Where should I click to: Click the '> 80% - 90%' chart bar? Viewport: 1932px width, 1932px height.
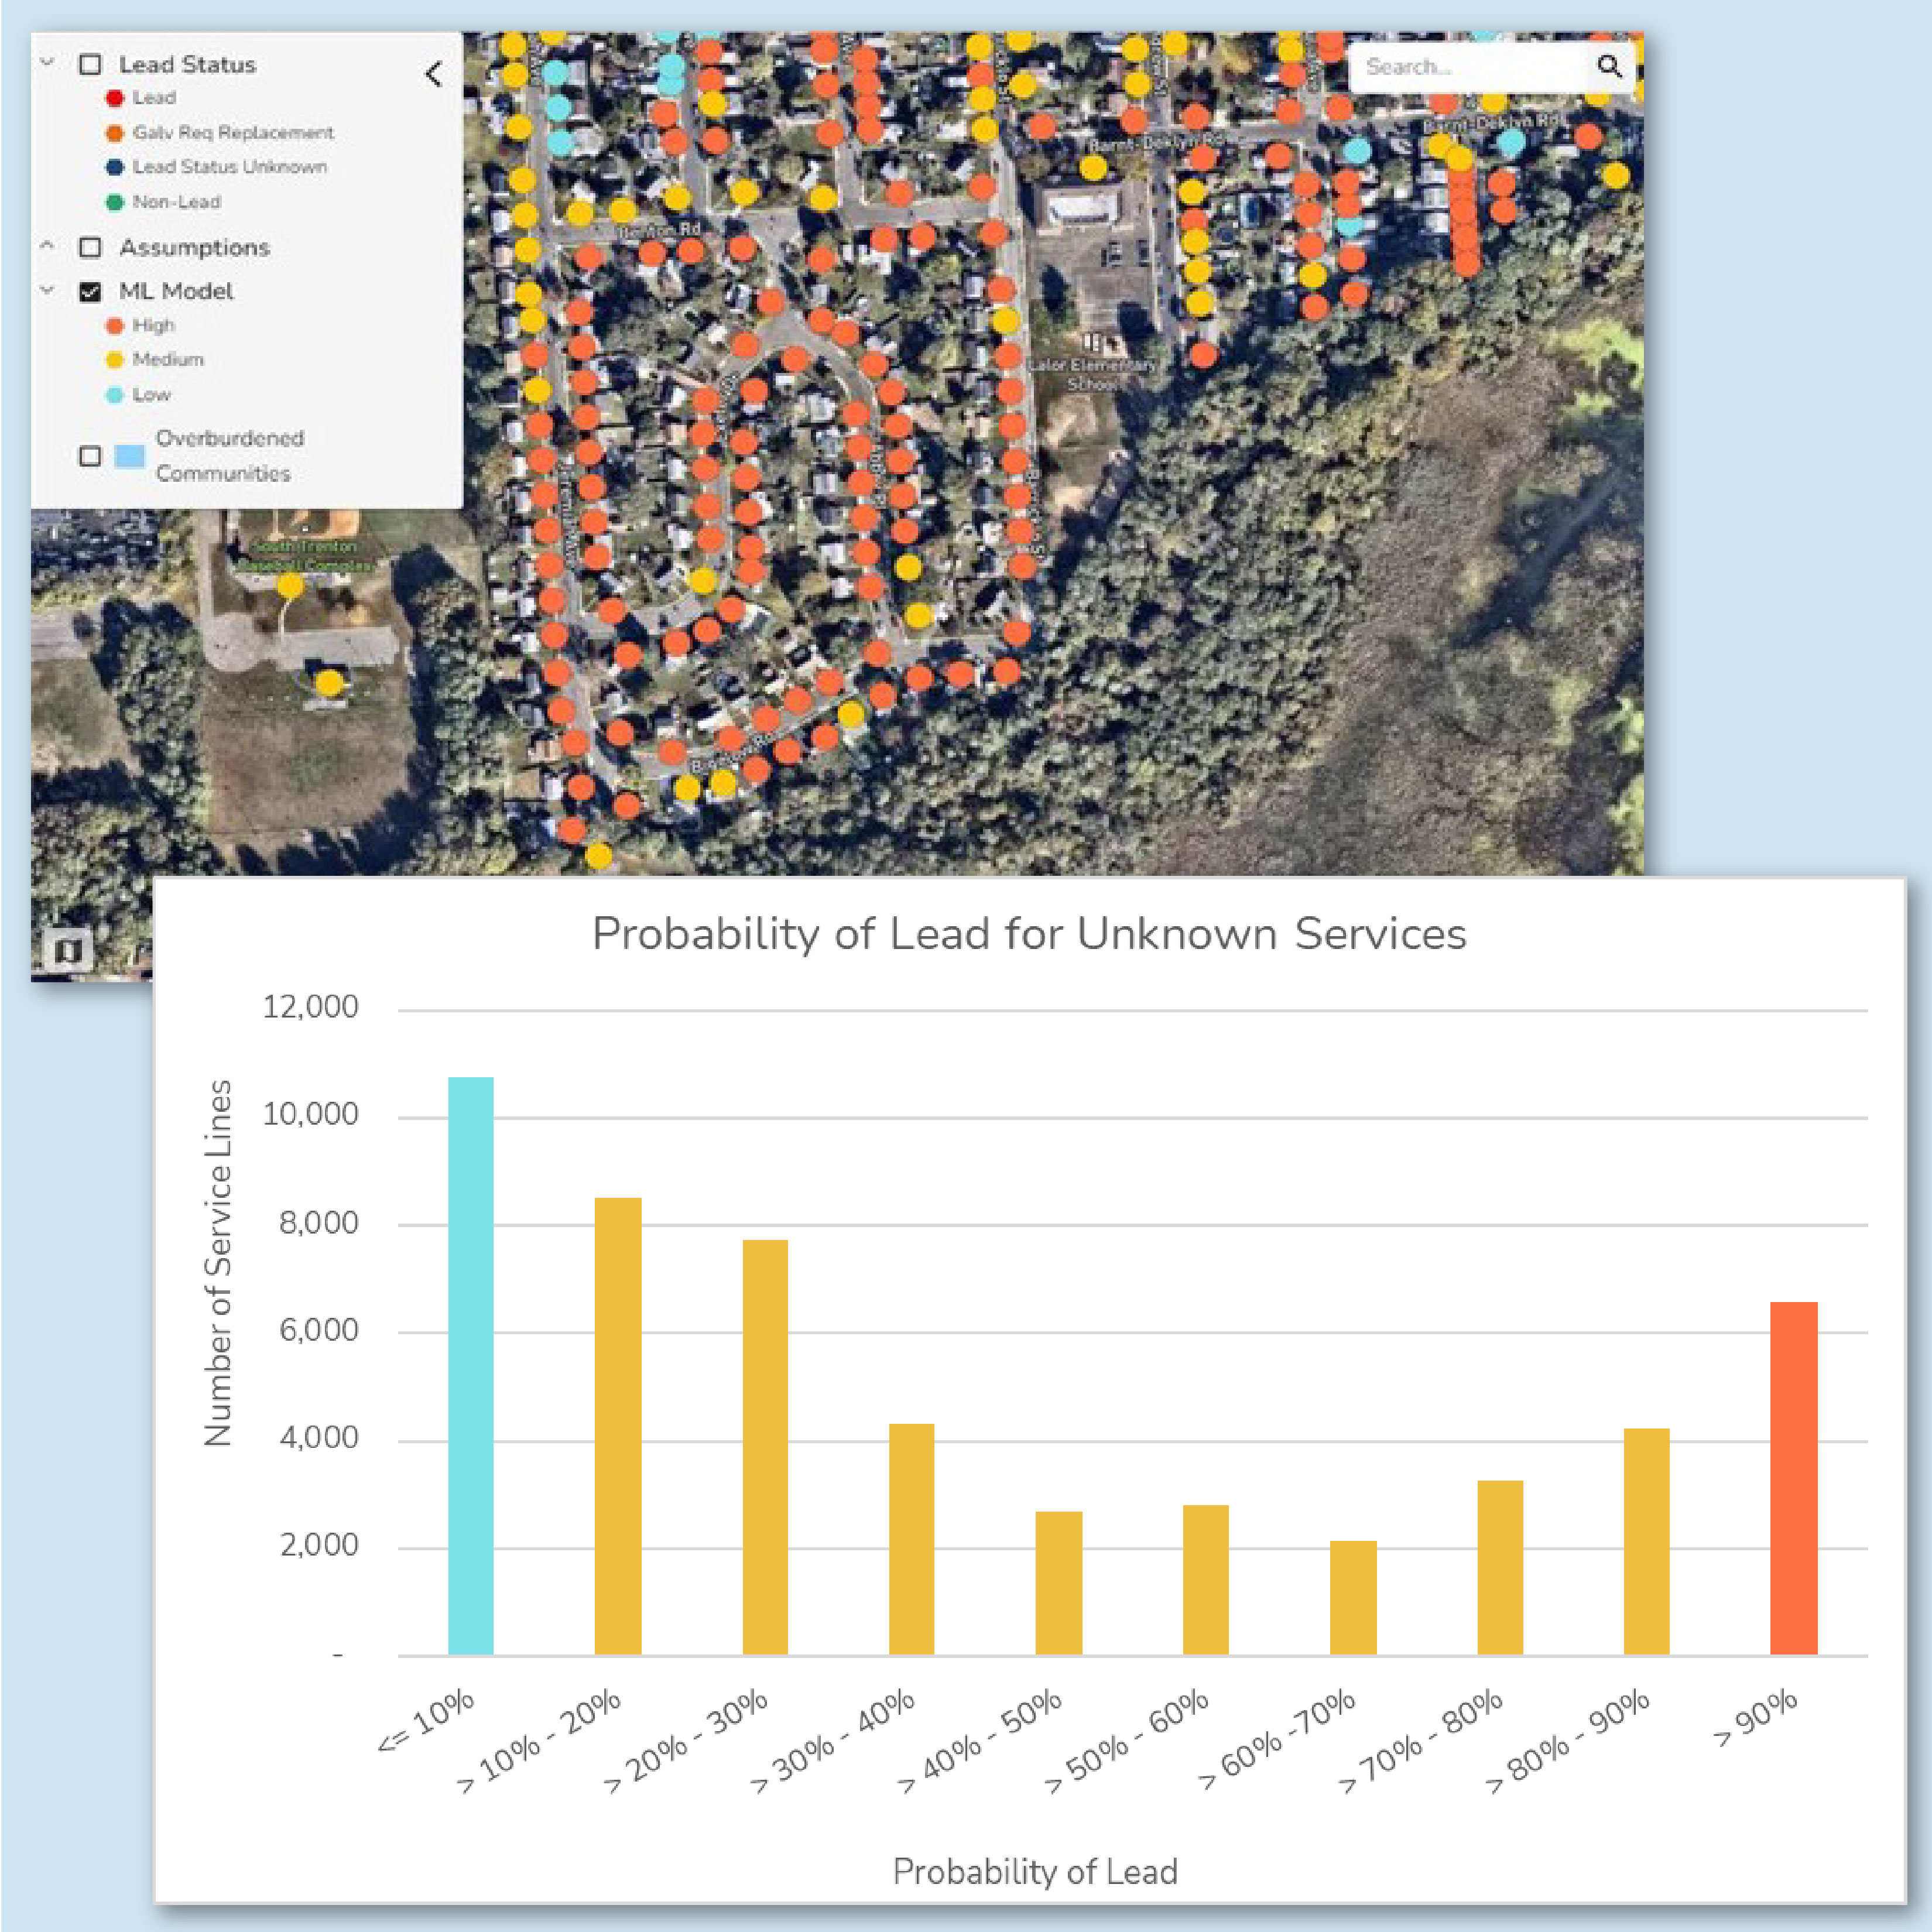(1646, 1542)
